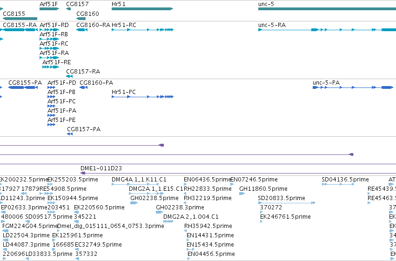Select EST RH35942.5prime
The height and width of the screenshot is (261, 396).
185,231
